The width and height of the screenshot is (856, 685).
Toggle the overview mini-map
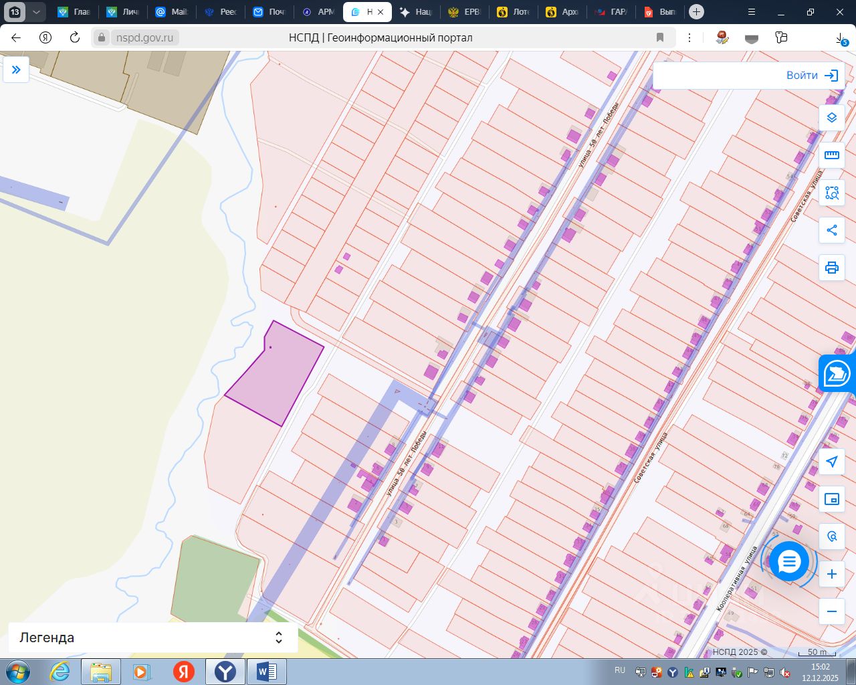click(x=832, y=499)
